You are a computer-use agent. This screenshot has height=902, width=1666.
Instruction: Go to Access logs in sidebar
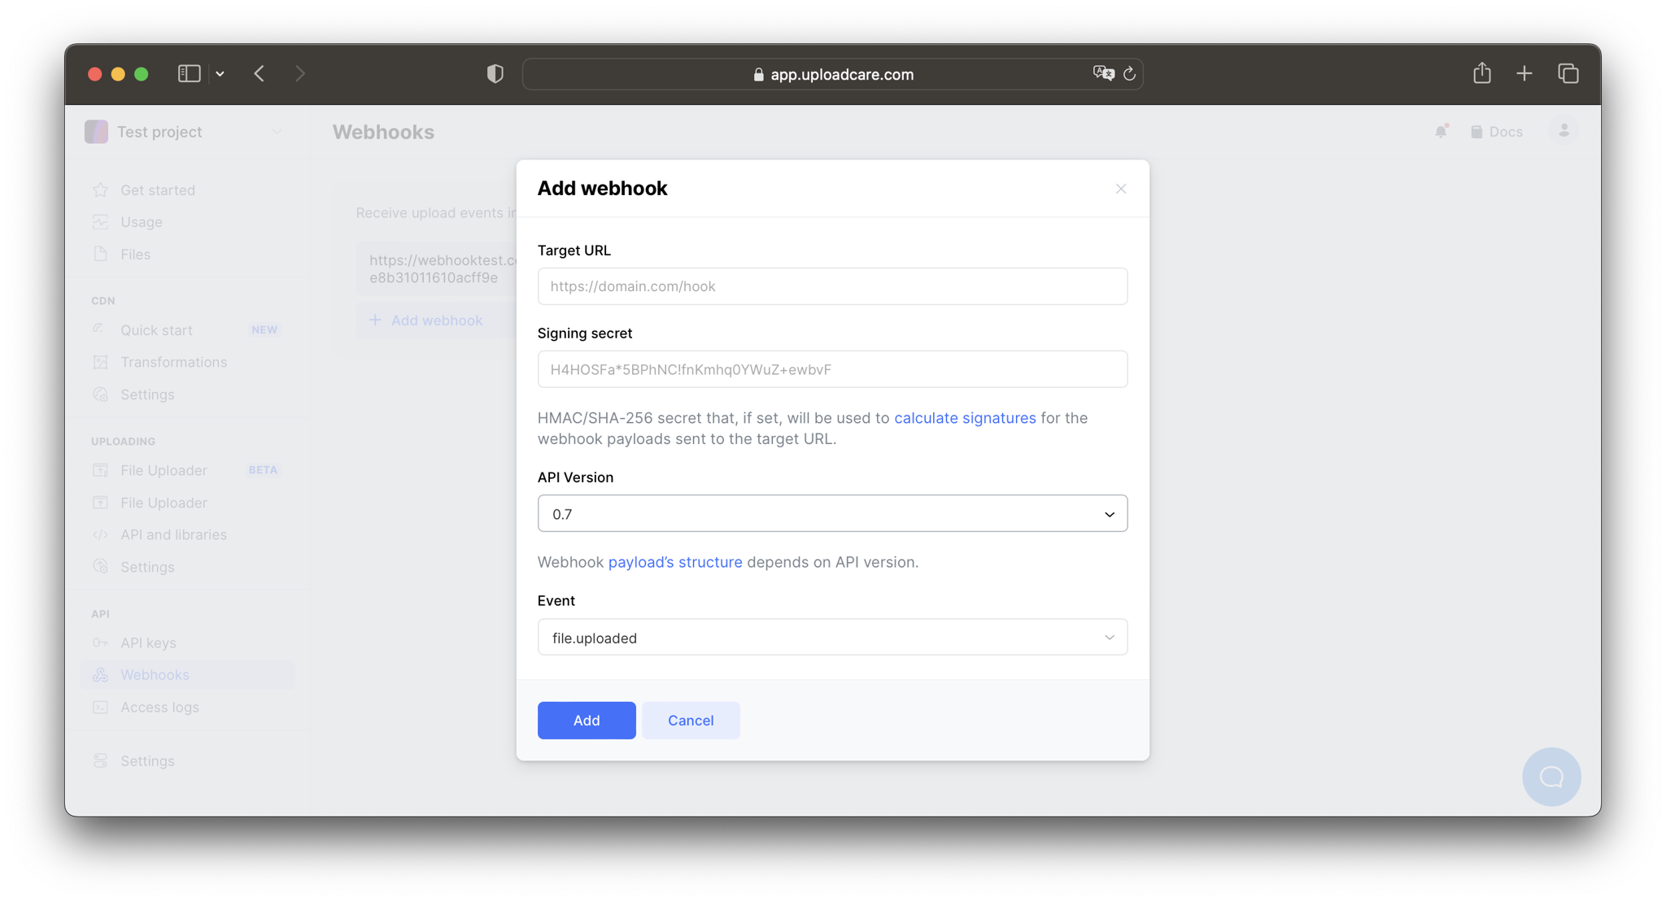[159, 707]
